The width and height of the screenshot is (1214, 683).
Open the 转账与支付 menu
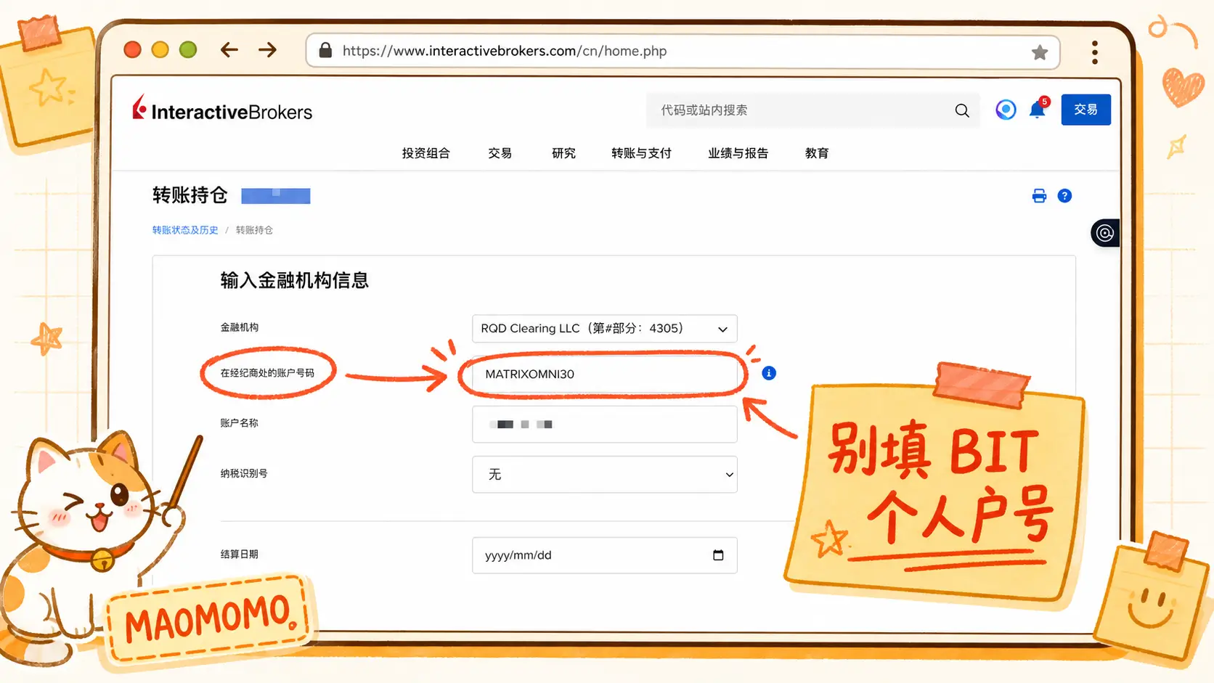pos(641,153)
